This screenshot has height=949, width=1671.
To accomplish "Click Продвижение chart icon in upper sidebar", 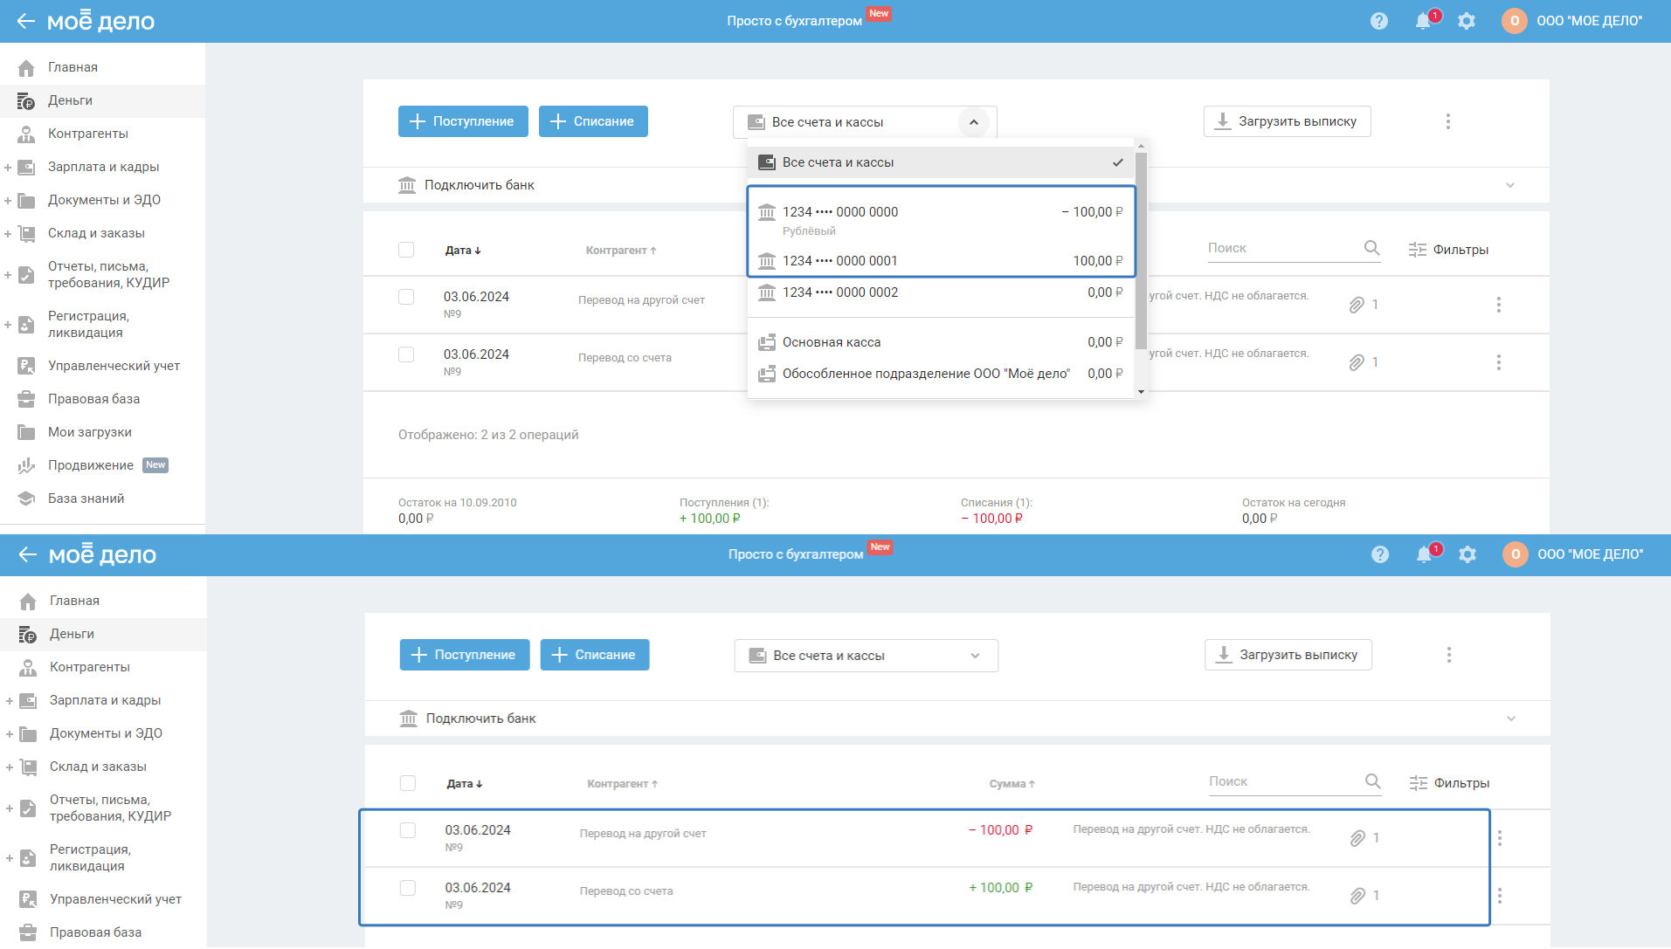I will click(x=26, y=465).
